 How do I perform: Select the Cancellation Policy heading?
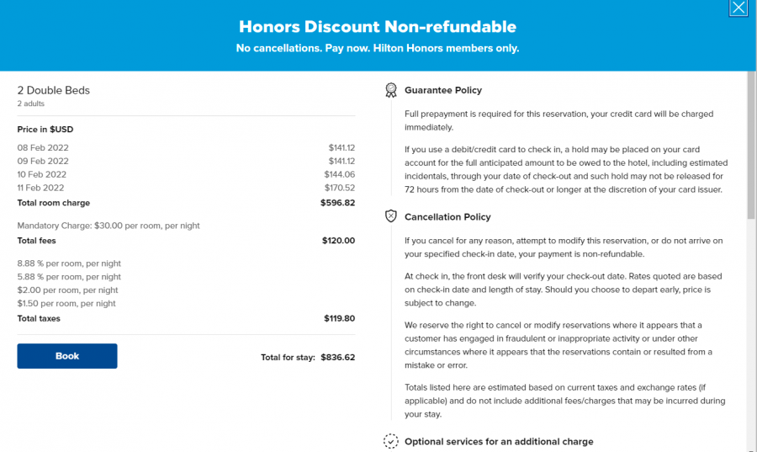[x=447, y=217]
